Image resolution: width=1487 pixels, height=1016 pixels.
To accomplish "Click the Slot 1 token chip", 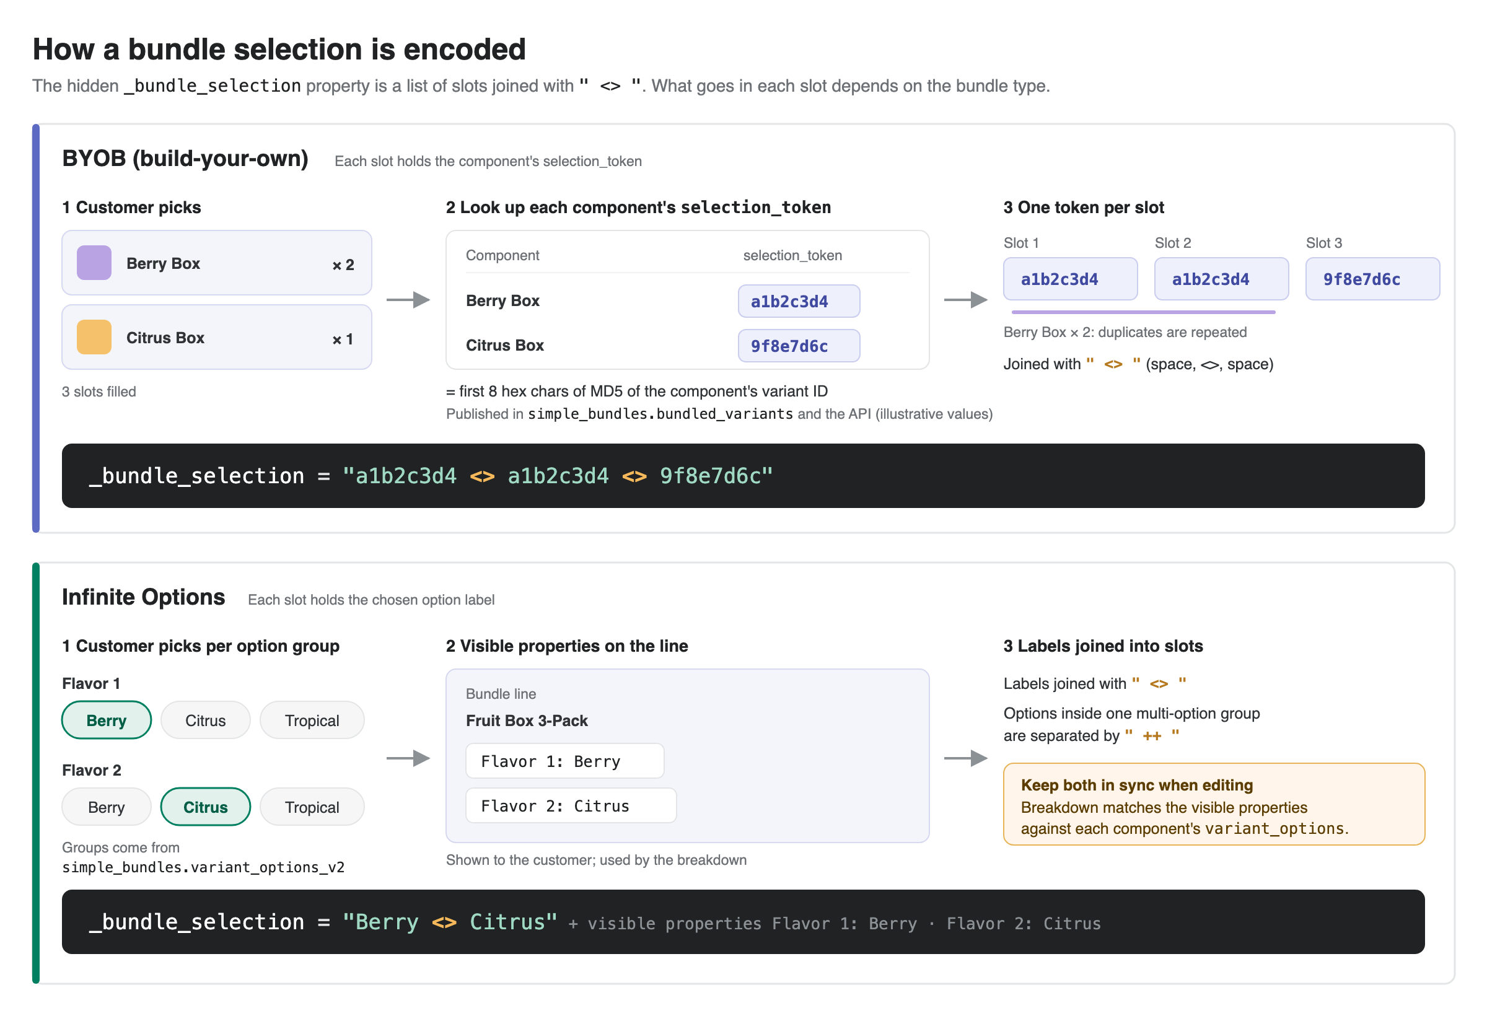I will coord(1071,279).
